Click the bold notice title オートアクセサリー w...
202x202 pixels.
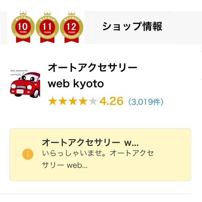(x=90, y=142)
